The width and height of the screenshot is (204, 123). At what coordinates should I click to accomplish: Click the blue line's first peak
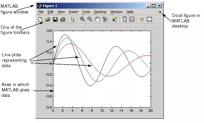click(x=65, y=35)
